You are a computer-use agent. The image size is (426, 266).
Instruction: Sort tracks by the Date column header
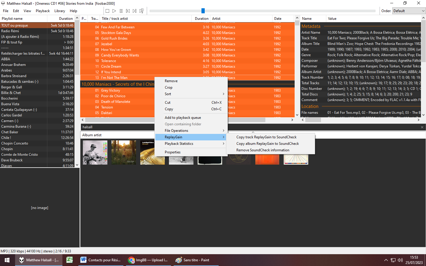pos(283,19)
